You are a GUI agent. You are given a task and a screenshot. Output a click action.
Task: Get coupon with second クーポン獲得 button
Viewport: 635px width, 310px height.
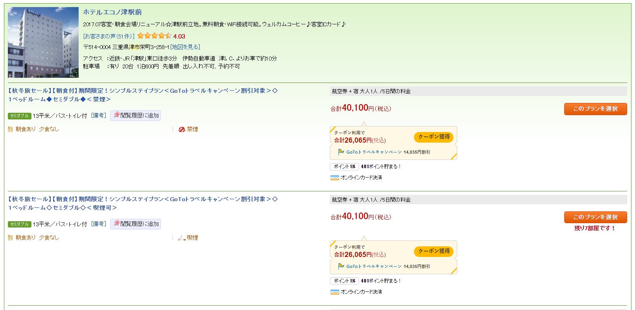pos(433,251)
